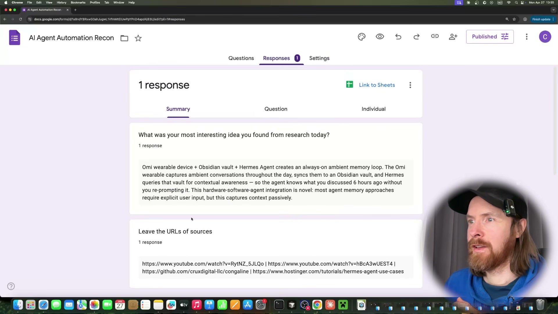Image resolution: width=558 pixels, height=314 pixels.
Task: Go to the Settings tab
Action: [319, 58]
